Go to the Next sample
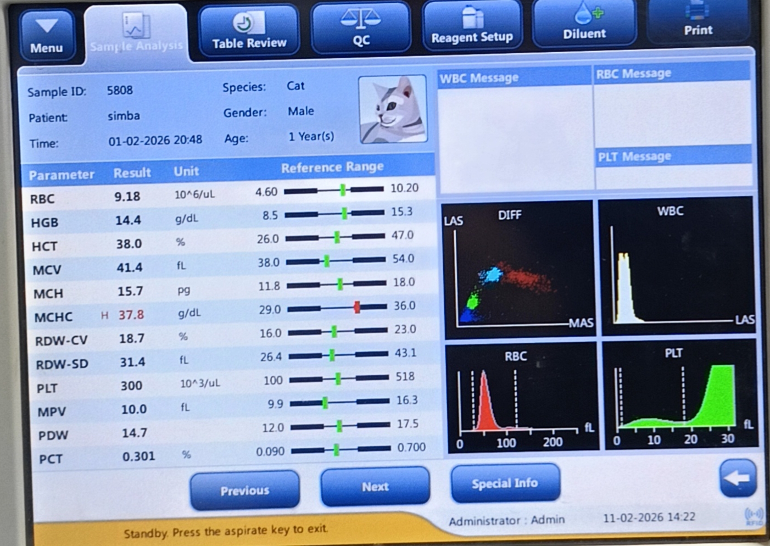 (x=375, y=487)
